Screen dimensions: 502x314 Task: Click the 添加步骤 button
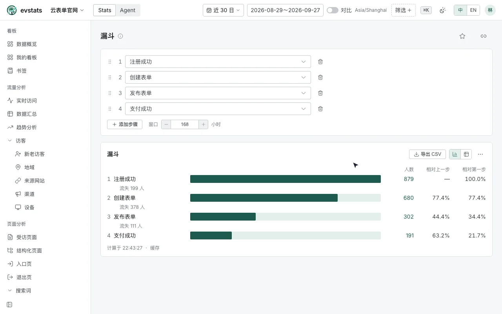(x=125, y=124)
